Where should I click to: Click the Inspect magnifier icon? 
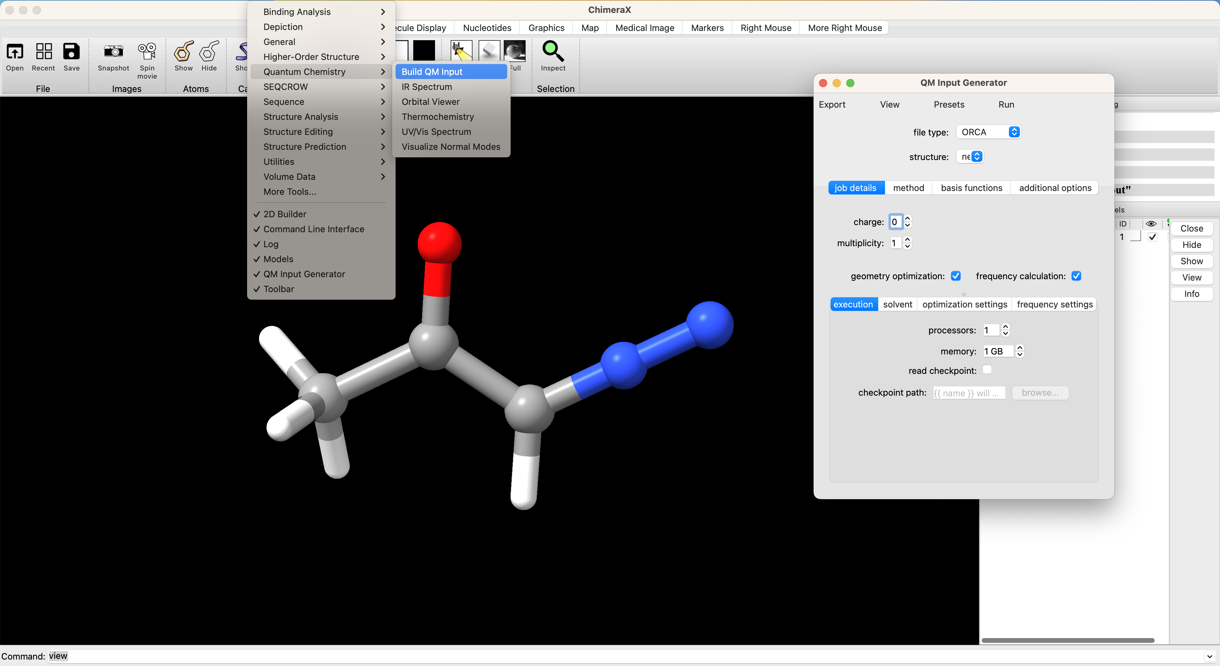(x=553, y=51)
